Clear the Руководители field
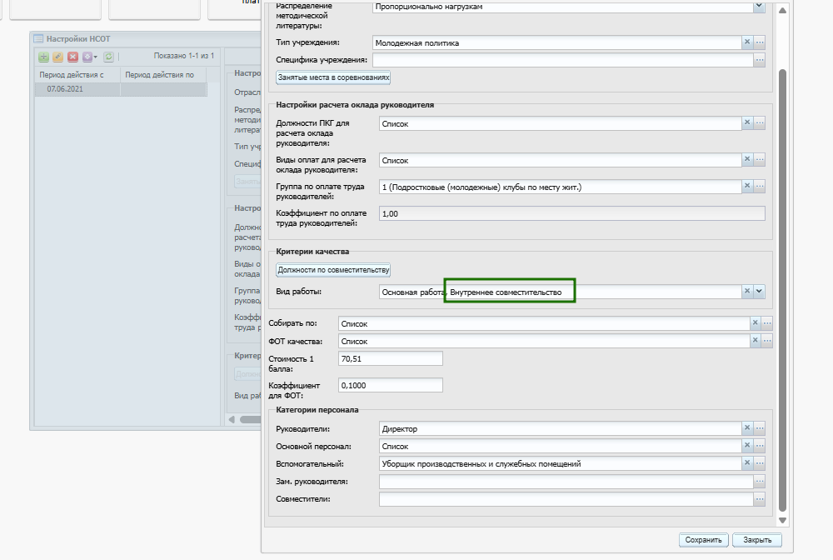This screenshot has width=833, height=560. coord(747,427)
